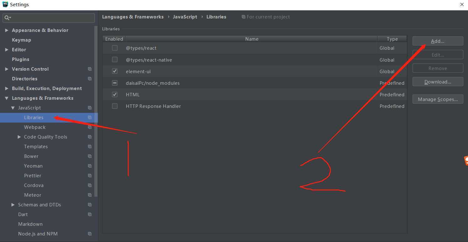
Task: Select Markdown in the settings tree
Action: pos(30,224)
